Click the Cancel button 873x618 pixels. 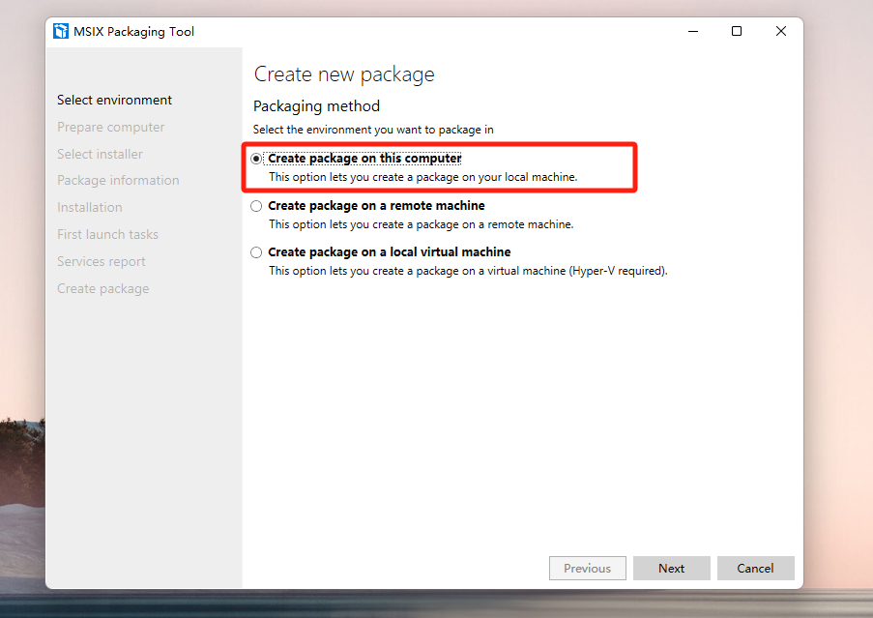755,568
